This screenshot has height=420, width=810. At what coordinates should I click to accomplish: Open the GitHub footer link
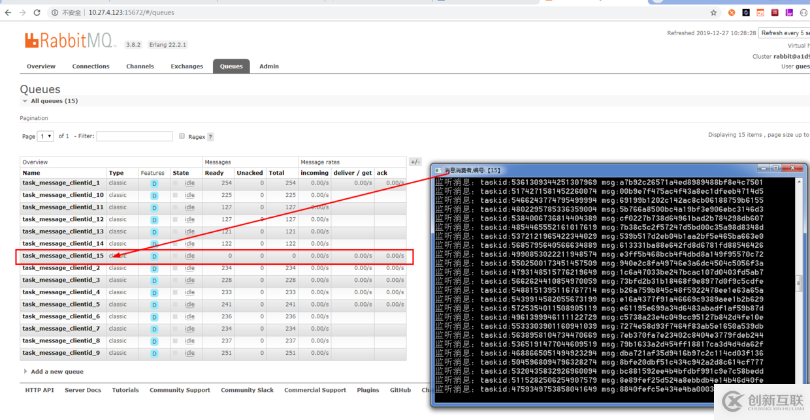[x=400, y=390]
